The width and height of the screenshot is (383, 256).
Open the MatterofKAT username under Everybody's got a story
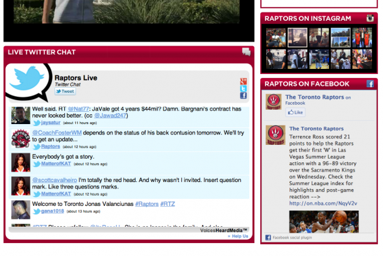[x=56, y=164]
